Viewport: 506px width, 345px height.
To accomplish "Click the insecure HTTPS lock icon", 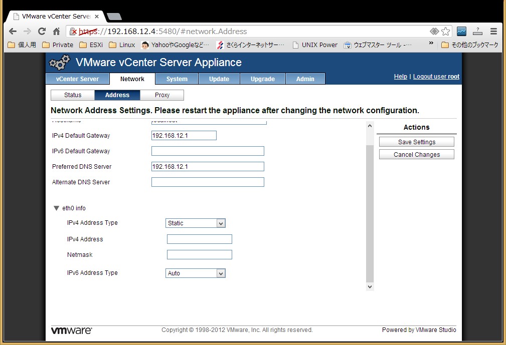I will (73, 31).
